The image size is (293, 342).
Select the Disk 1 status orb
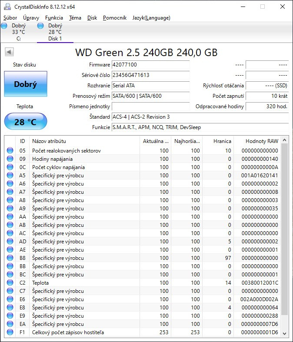coord(40,26)
